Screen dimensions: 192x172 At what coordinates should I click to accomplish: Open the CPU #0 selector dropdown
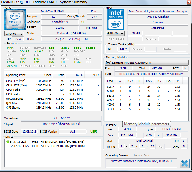14,34
